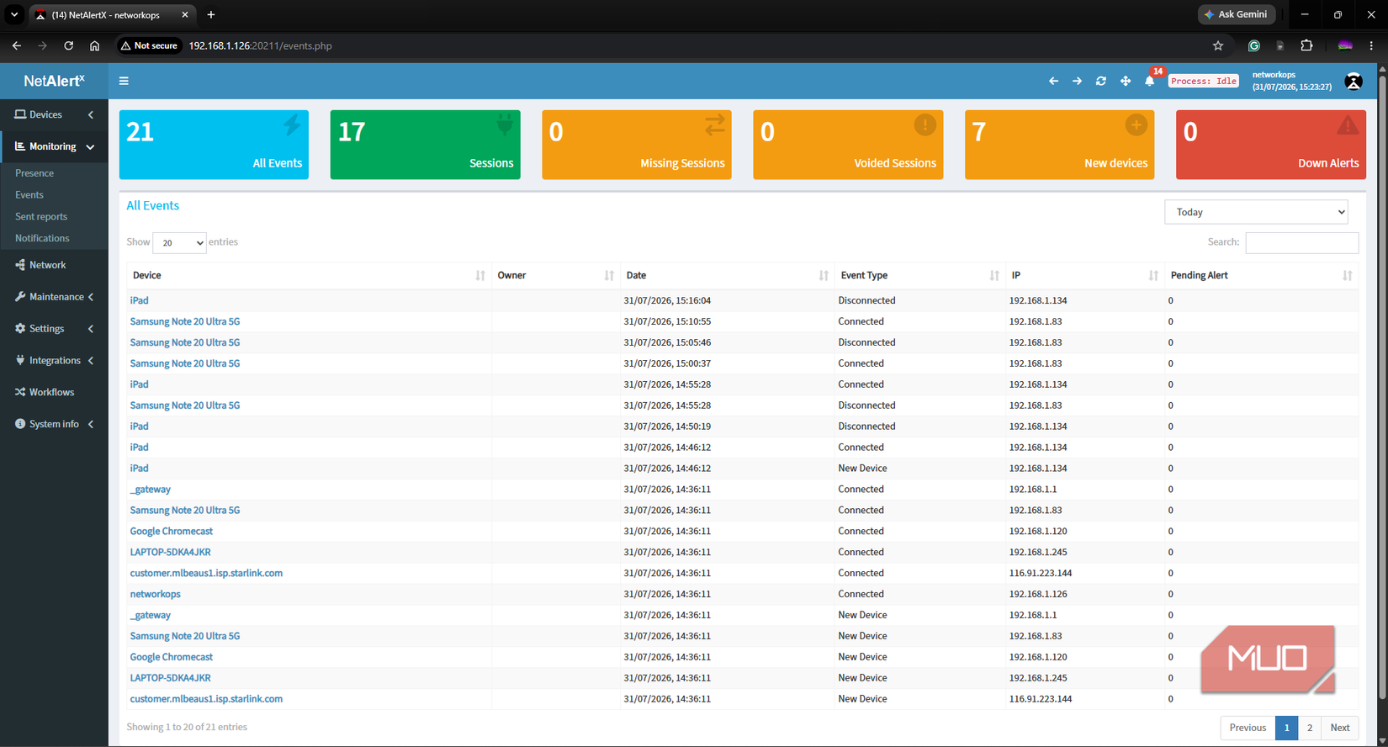Open the Show entries count dropdown
The height and width of the screenshot is (747, 1388).
coord(179,242)
